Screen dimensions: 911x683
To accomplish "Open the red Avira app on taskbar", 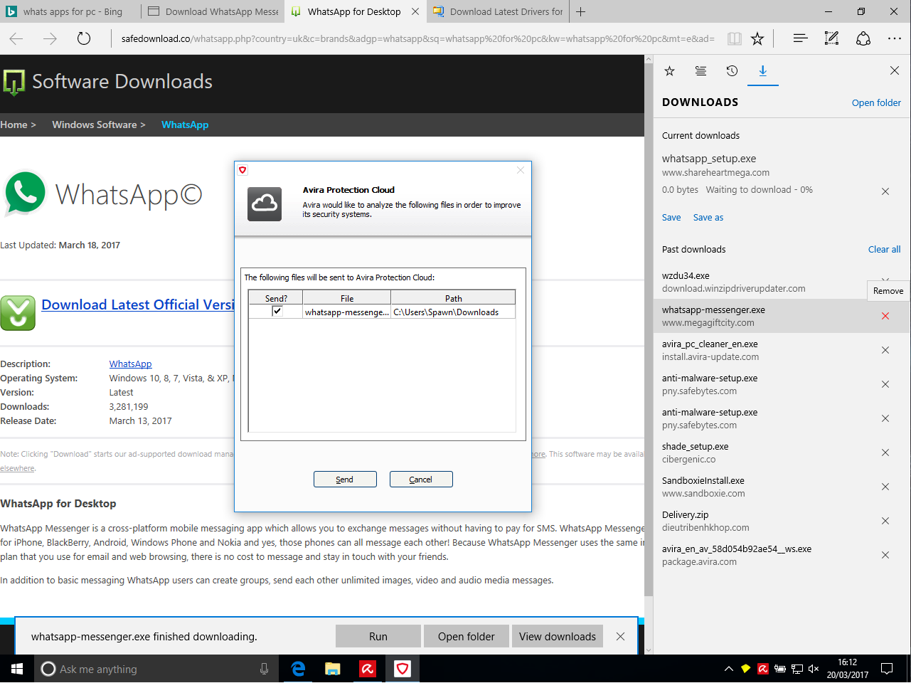I will point(368,669).
